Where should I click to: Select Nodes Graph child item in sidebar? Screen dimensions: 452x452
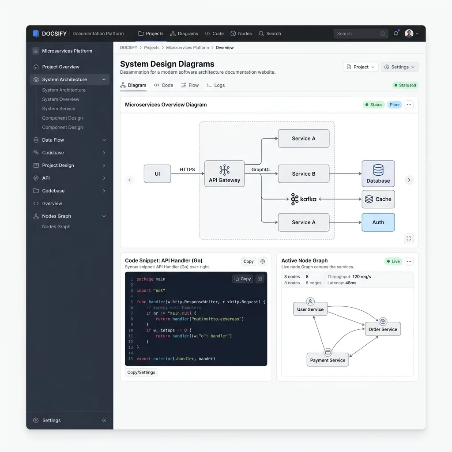[x=56, y=226]
